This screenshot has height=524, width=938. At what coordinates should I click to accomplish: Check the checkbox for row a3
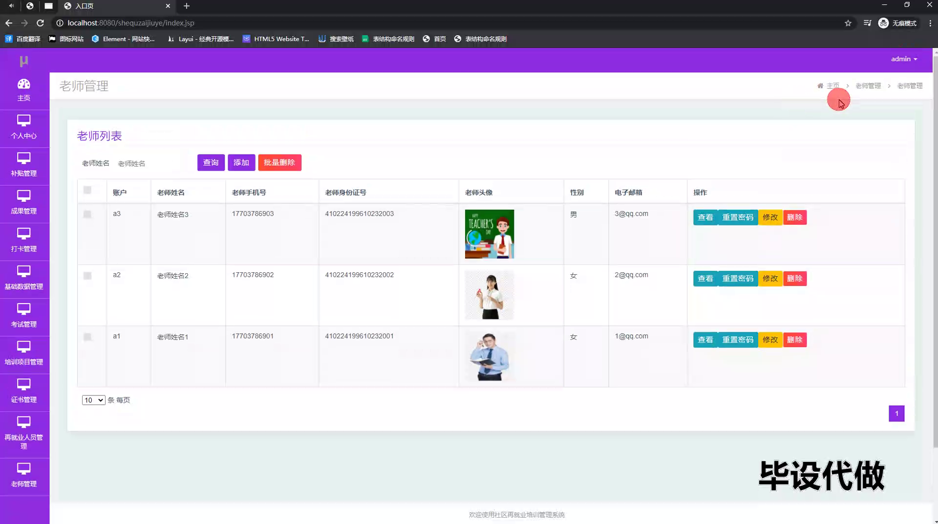(87, 214)
